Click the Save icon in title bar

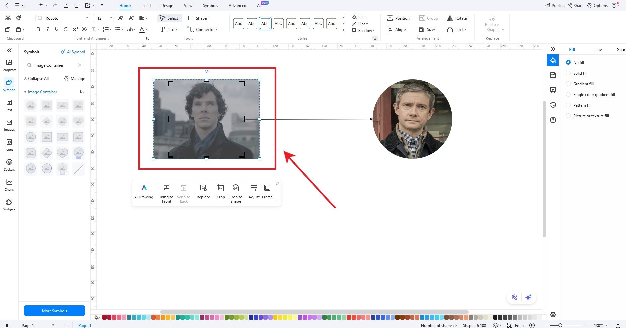point(66,5)
